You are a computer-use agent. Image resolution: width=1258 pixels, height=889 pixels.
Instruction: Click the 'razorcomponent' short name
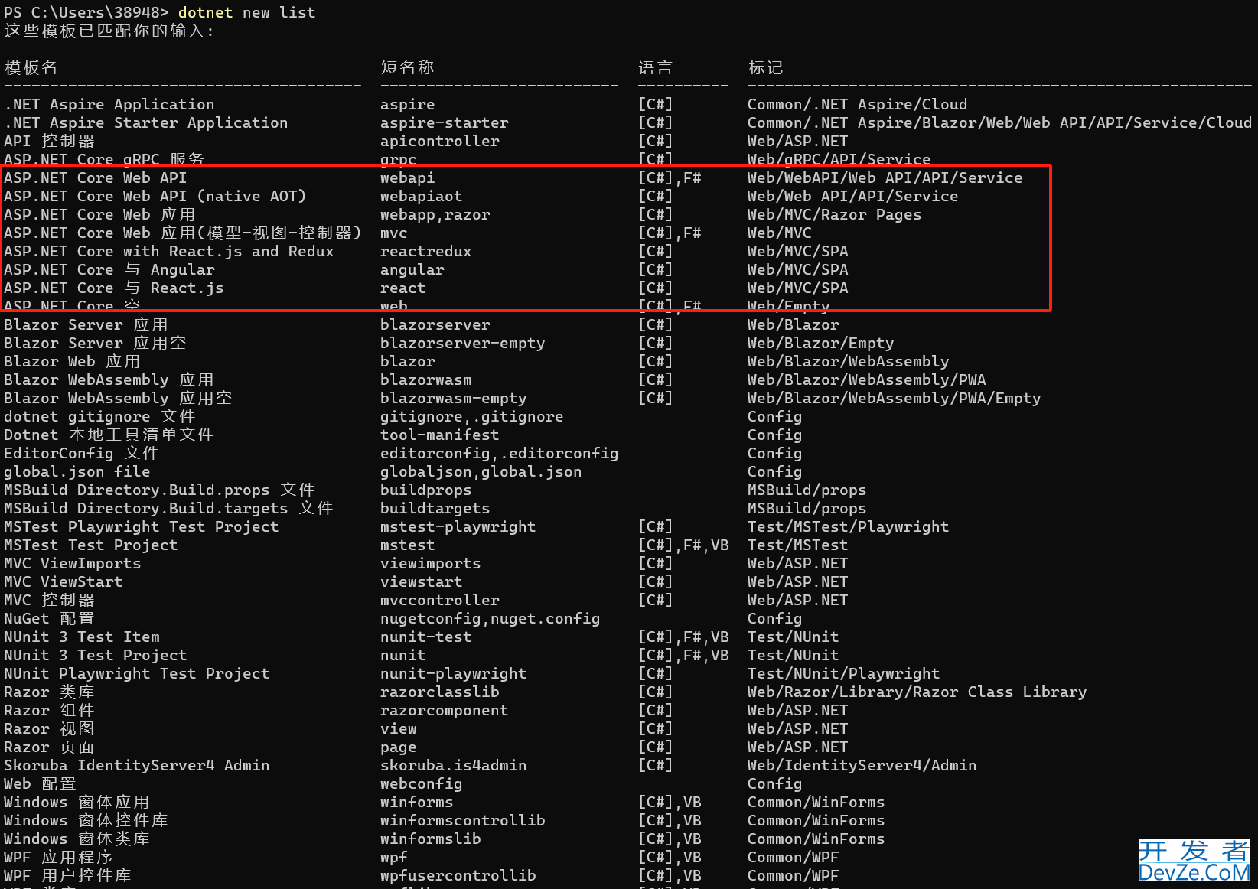[x=445, y=710]
